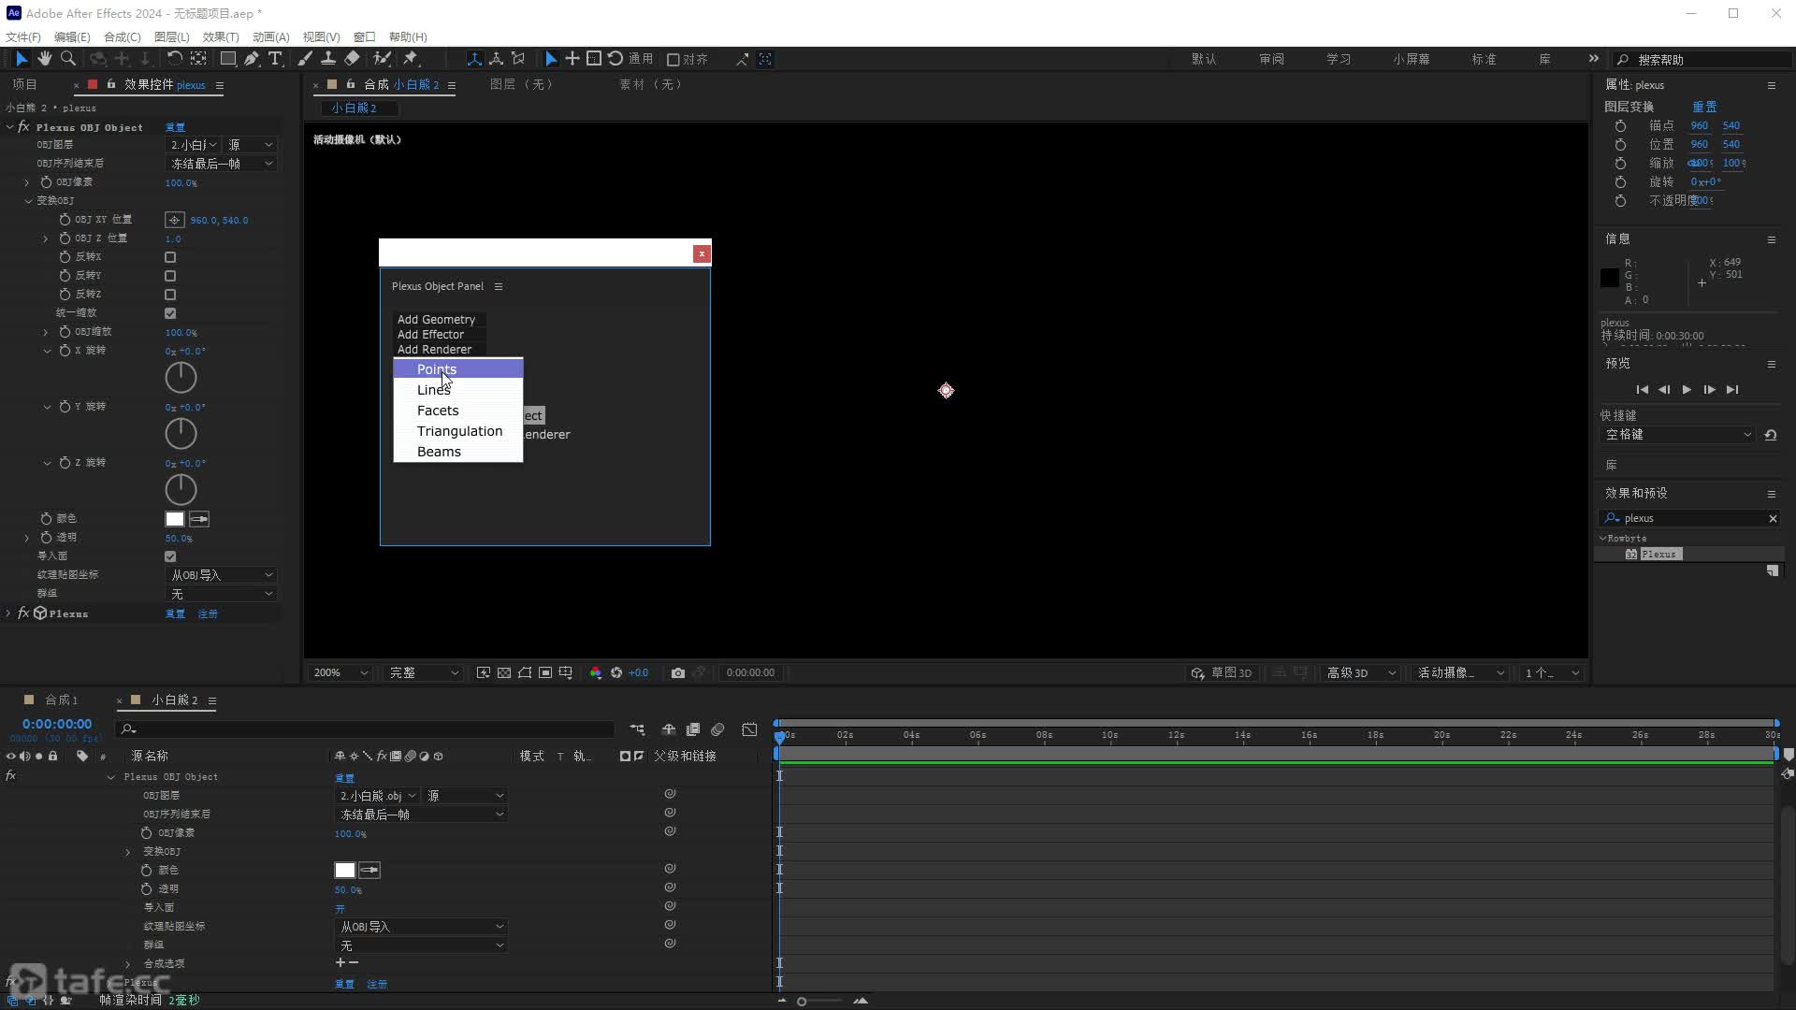Take a snapshot with camera icon
The width and height of the screenshot is (1796, 1010).
(678, 672)
